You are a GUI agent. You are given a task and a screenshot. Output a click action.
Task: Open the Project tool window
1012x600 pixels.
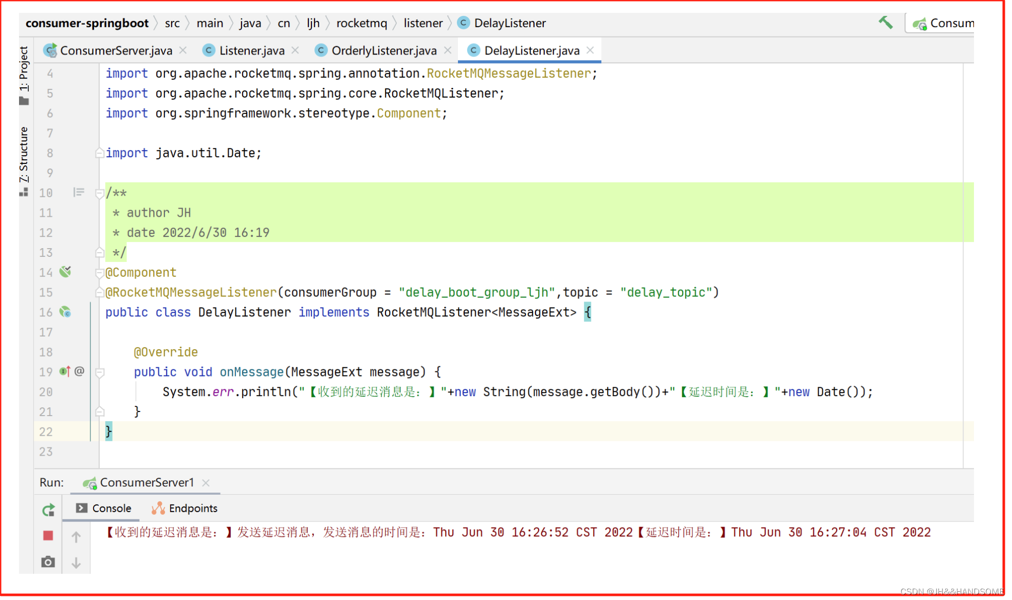24,75
